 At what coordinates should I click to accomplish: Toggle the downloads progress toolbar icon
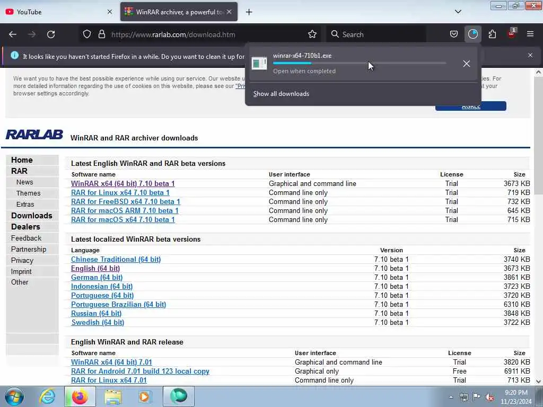(x=472, y=34)
